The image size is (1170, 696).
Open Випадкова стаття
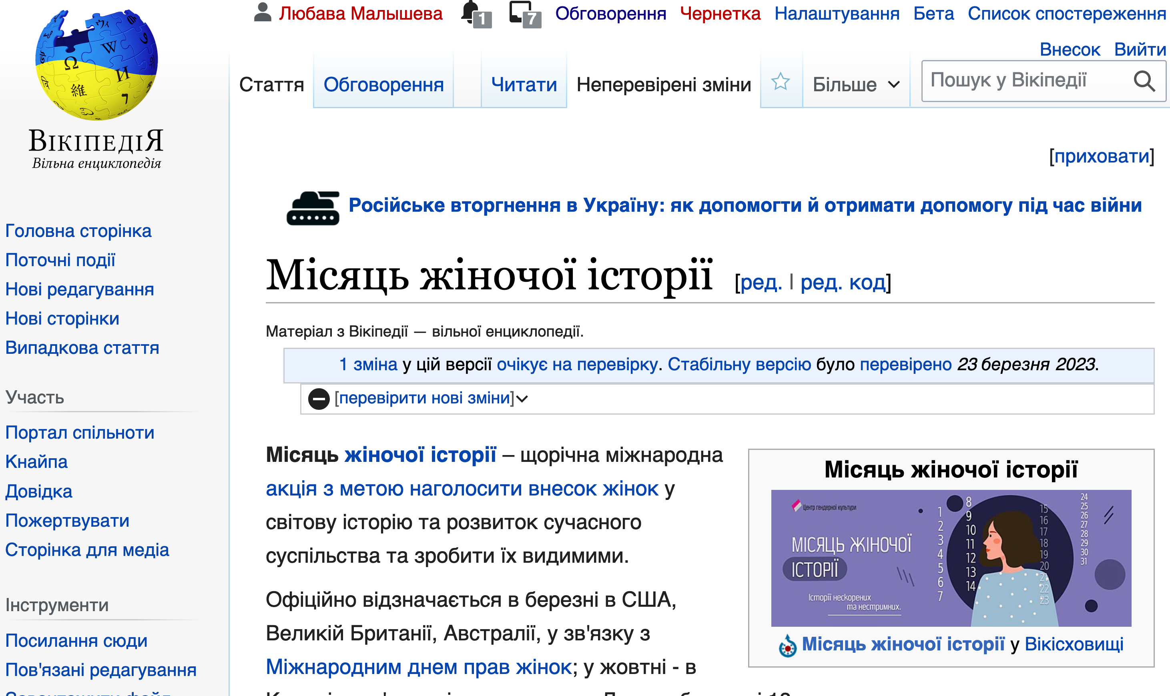82,348
